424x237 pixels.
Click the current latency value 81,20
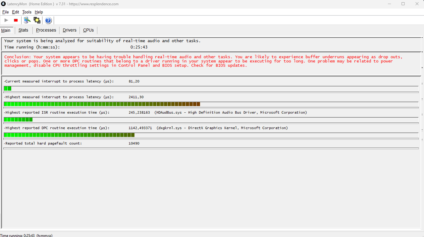coord(134,81)
